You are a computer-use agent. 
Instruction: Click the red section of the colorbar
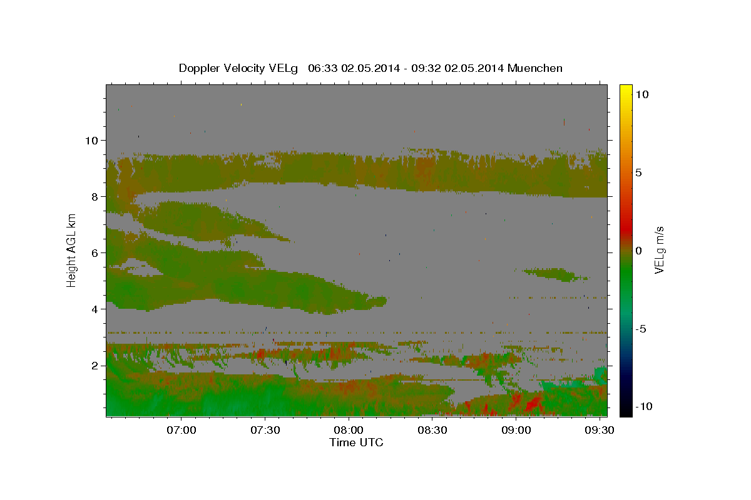click(x=626, y=228)
